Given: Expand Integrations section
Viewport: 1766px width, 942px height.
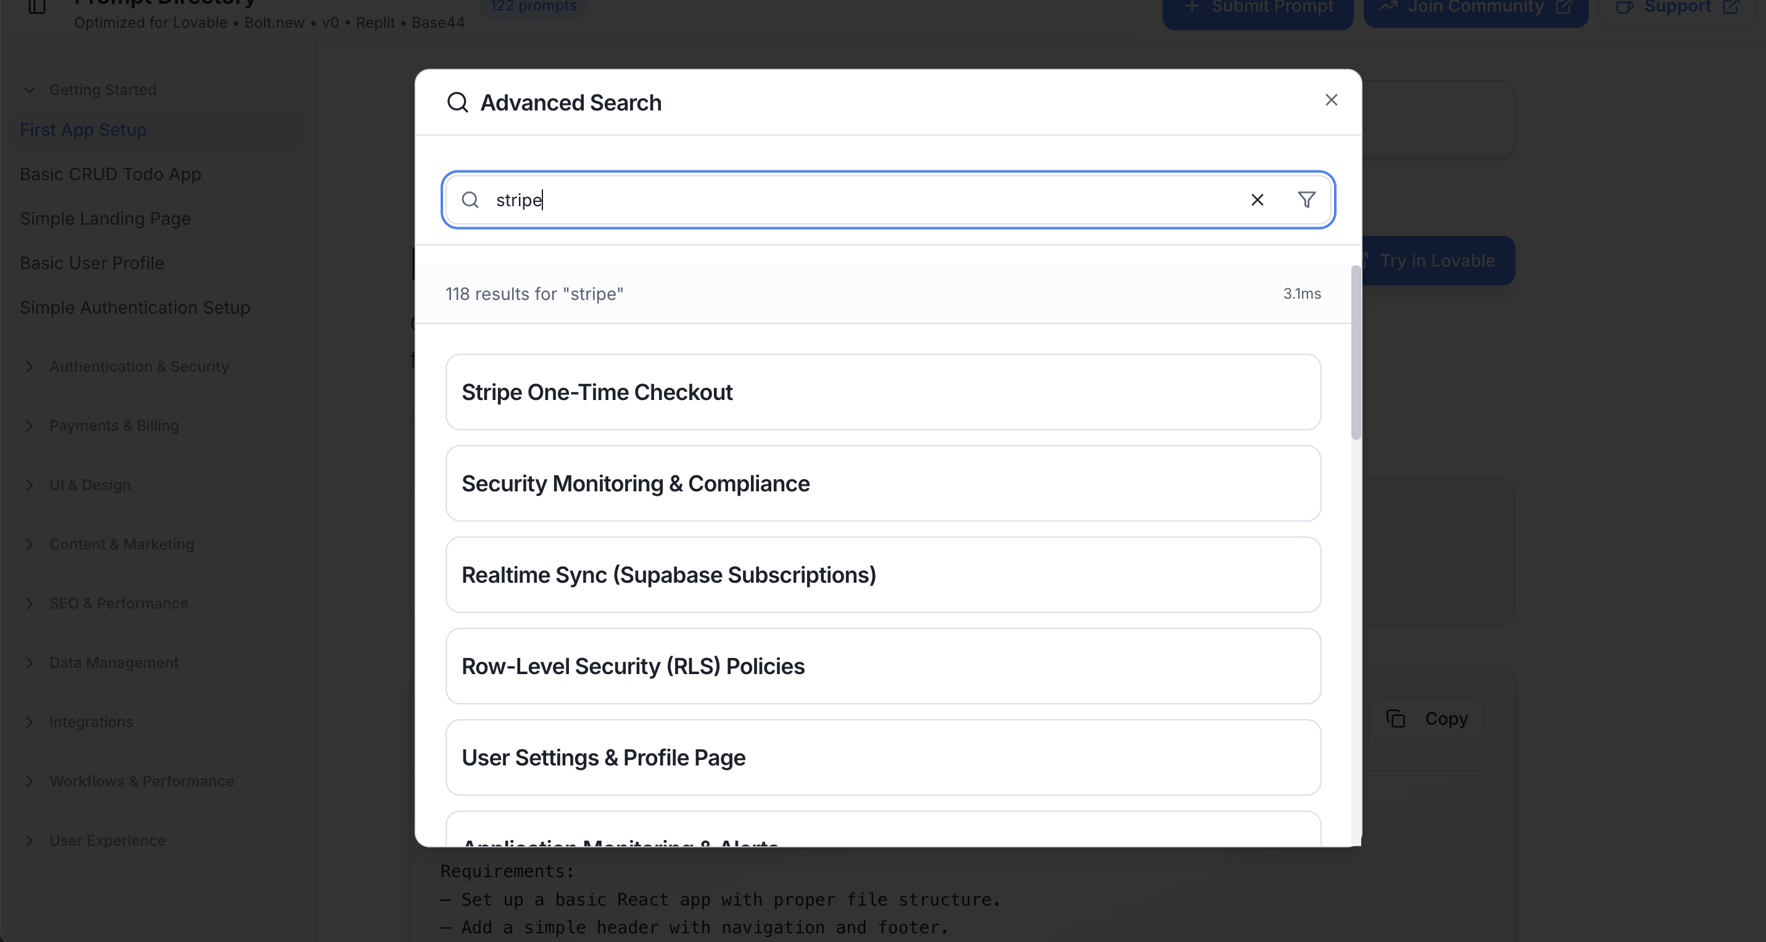Looking at the screenshot, I should click(78, 722).
